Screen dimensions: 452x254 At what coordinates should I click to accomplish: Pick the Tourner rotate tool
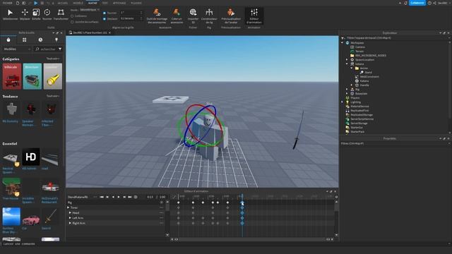(47, 14)
